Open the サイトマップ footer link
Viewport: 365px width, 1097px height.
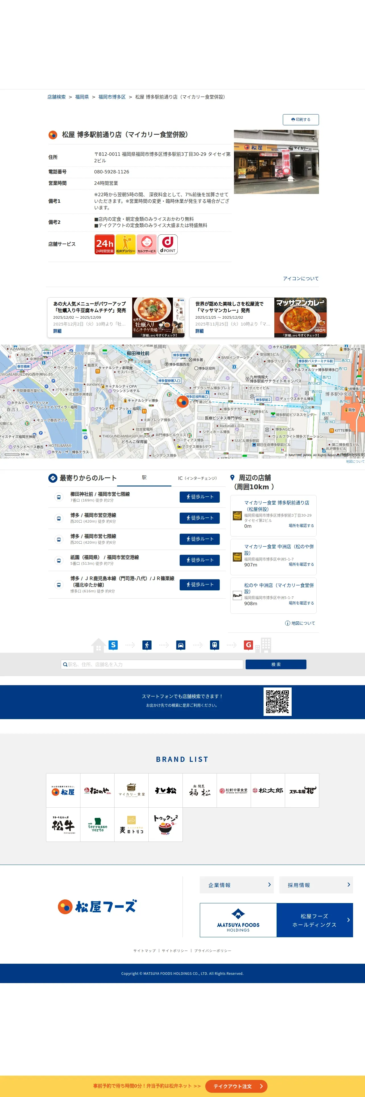click(x=144, y=951)
